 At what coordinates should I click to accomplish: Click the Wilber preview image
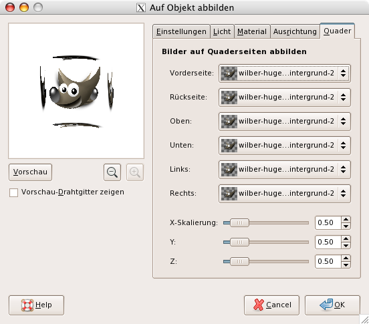point(76,91)
